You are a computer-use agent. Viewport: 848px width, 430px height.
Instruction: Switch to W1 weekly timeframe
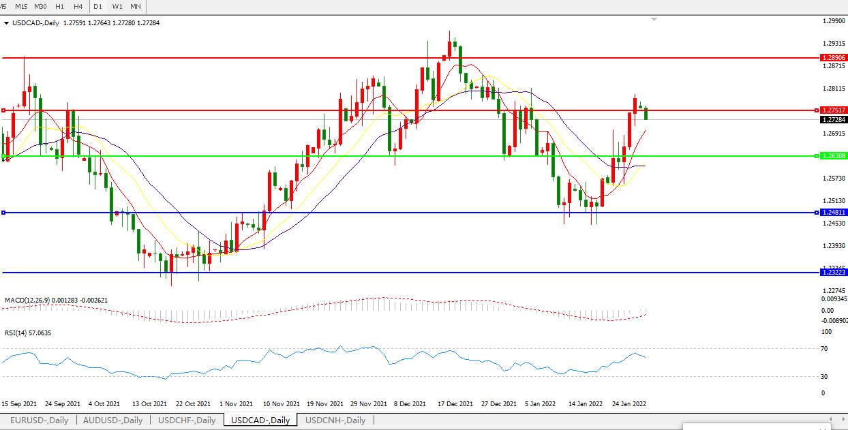click(x=117, y=6)
